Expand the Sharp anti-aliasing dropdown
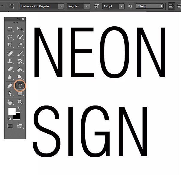Viewport: 181px width, 175px height. (149, 6)
